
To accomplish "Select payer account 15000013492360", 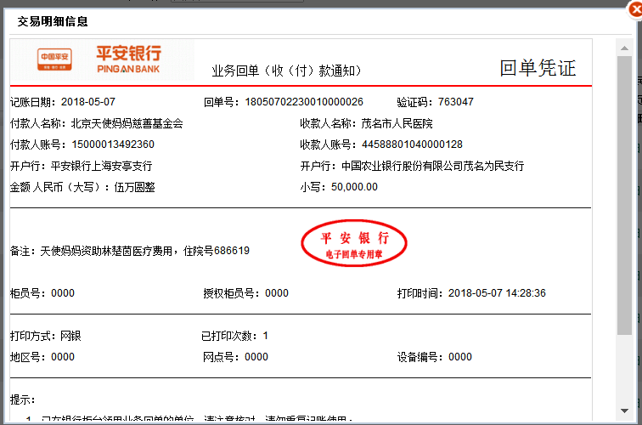I will (x=113, y=144).
